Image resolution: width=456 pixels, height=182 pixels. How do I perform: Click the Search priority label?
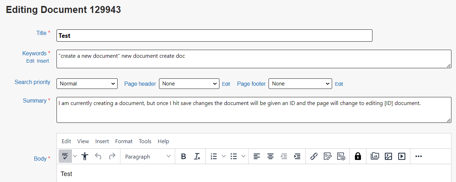click(x=32, y=82)
